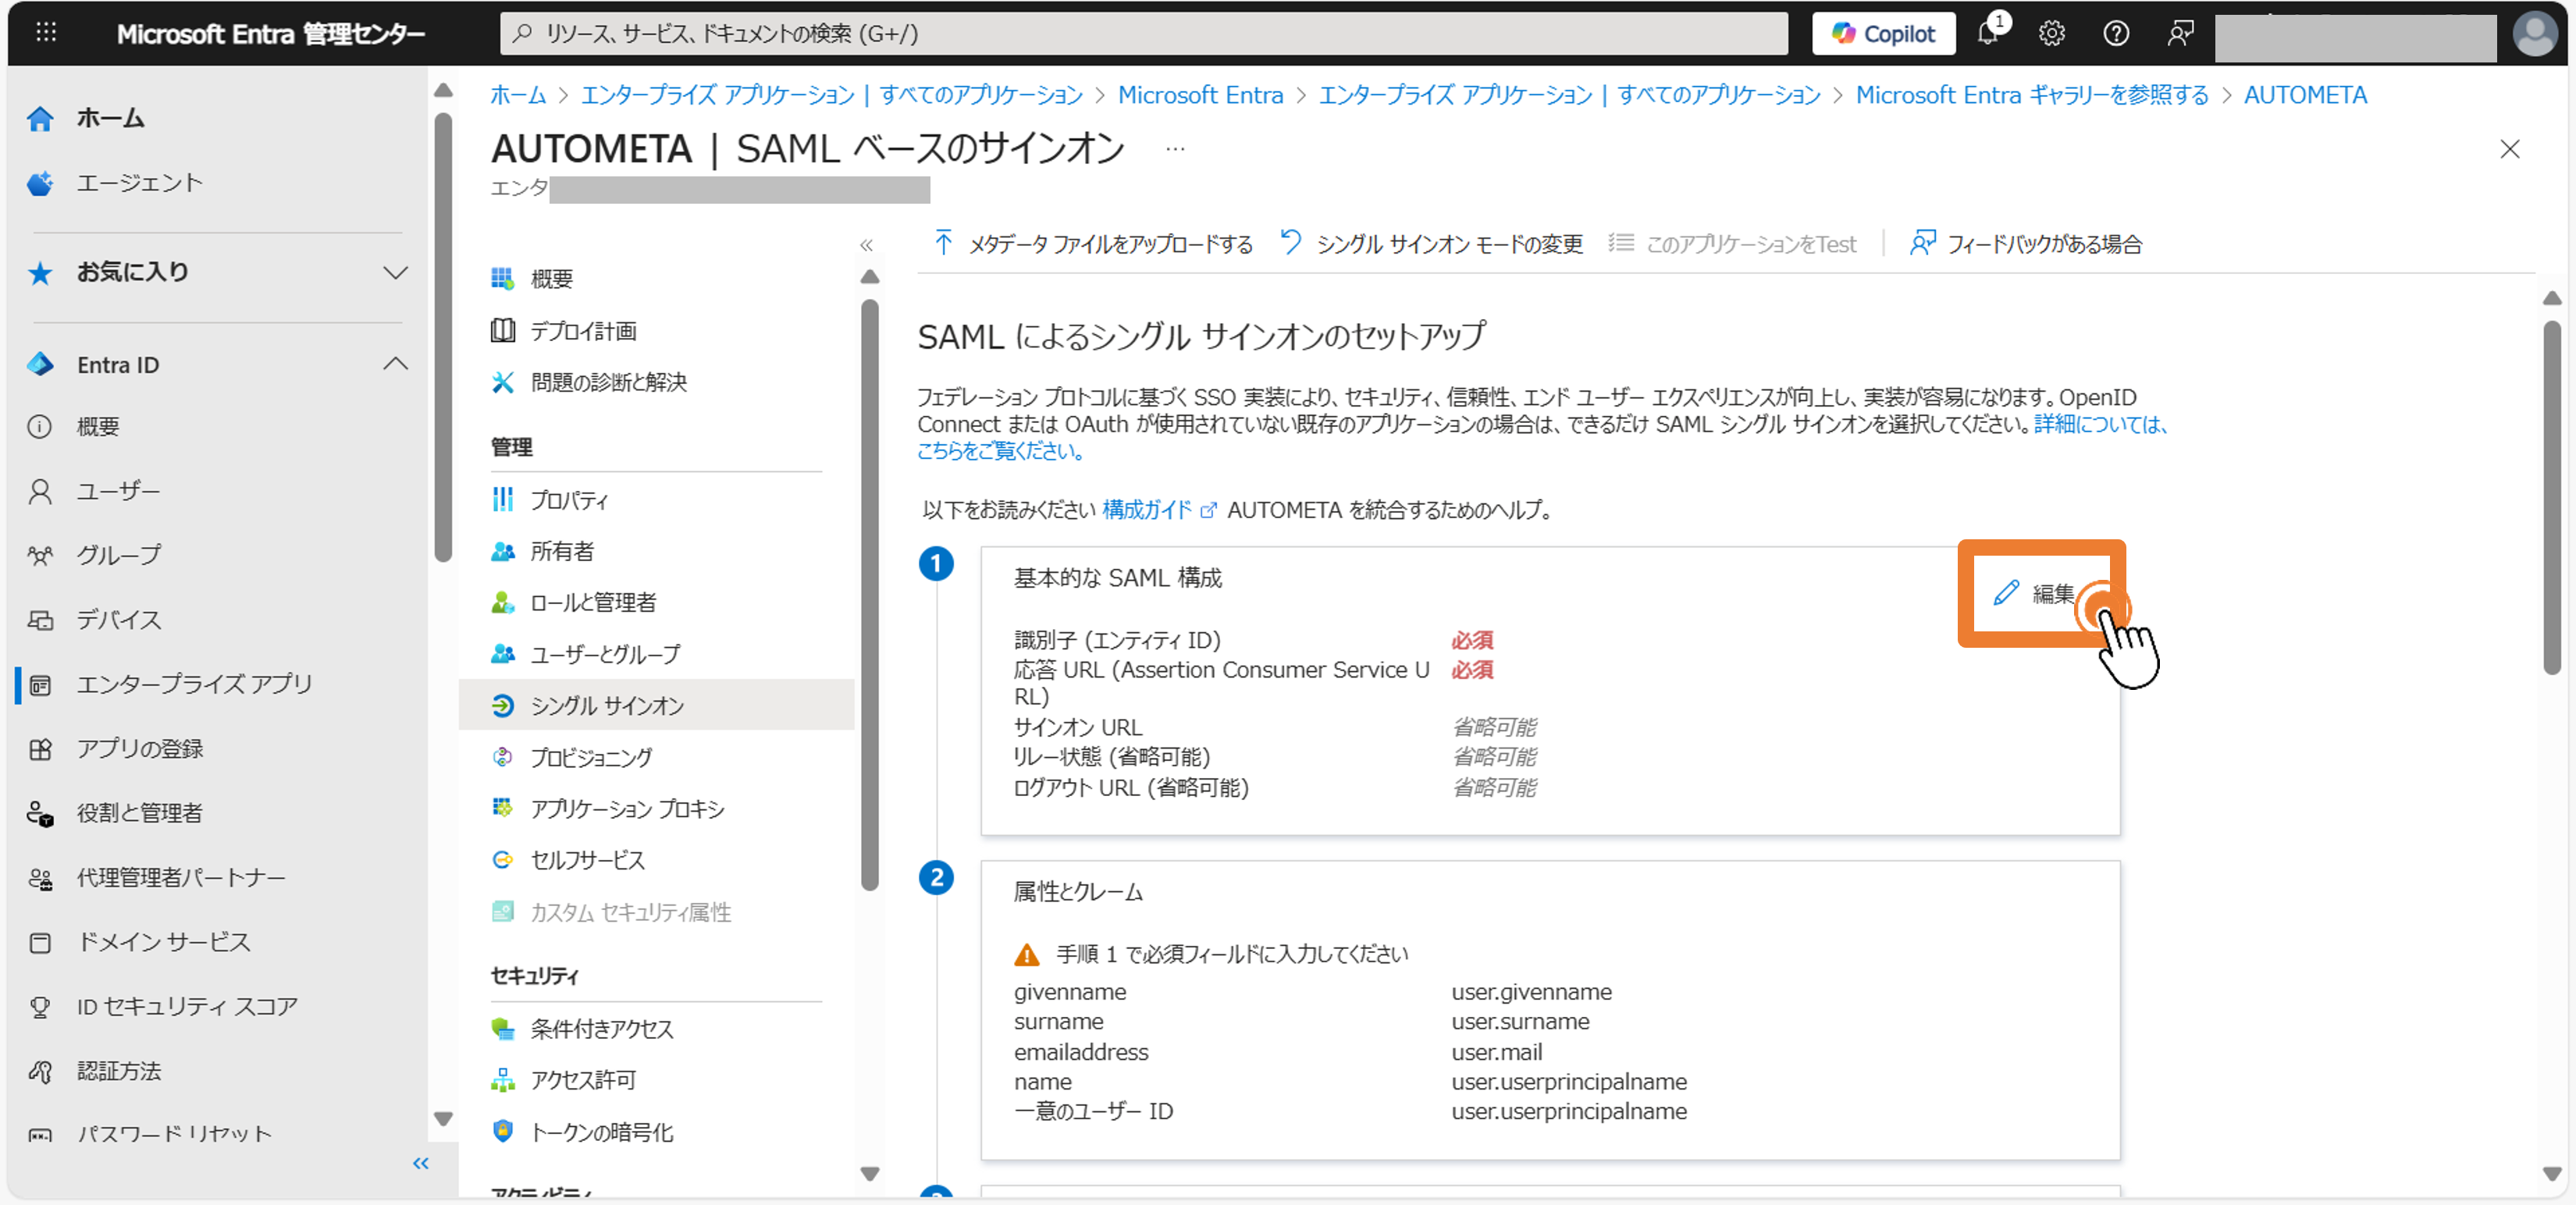The width and height of the screenshot is (2576, 1205).
Task: Click フィードバックがある場合 in the toolbar
Action: (x=2026, y=244)
